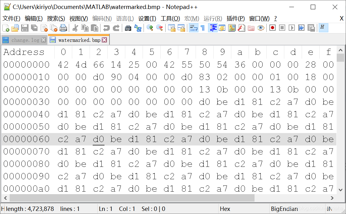Close the watermarked.bmp tab
Screen dimensions: 346x214
click(x=104, y=40)
